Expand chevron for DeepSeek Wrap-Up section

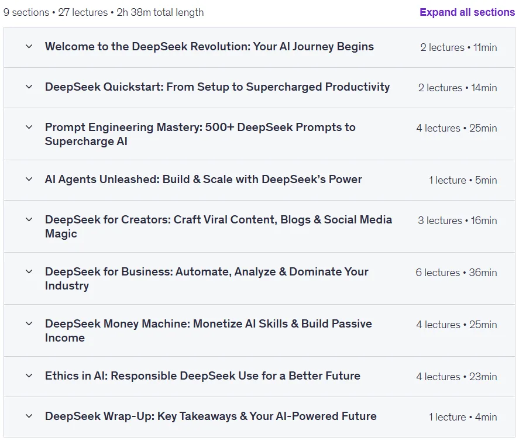pyautogui.click(x=29, y=416)
